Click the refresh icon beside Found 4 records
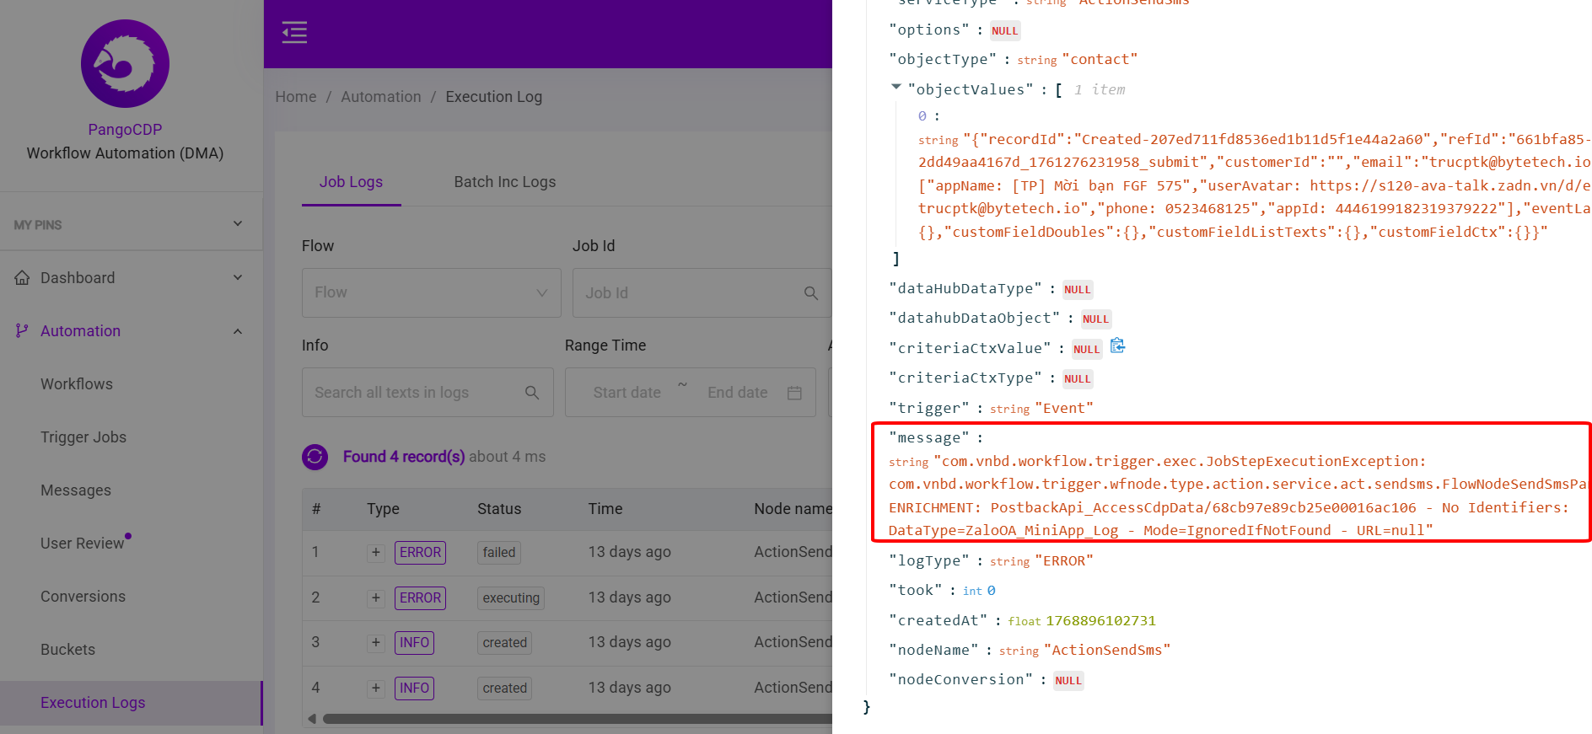Viewport: 1592px width, 734px height. [315, 457]
